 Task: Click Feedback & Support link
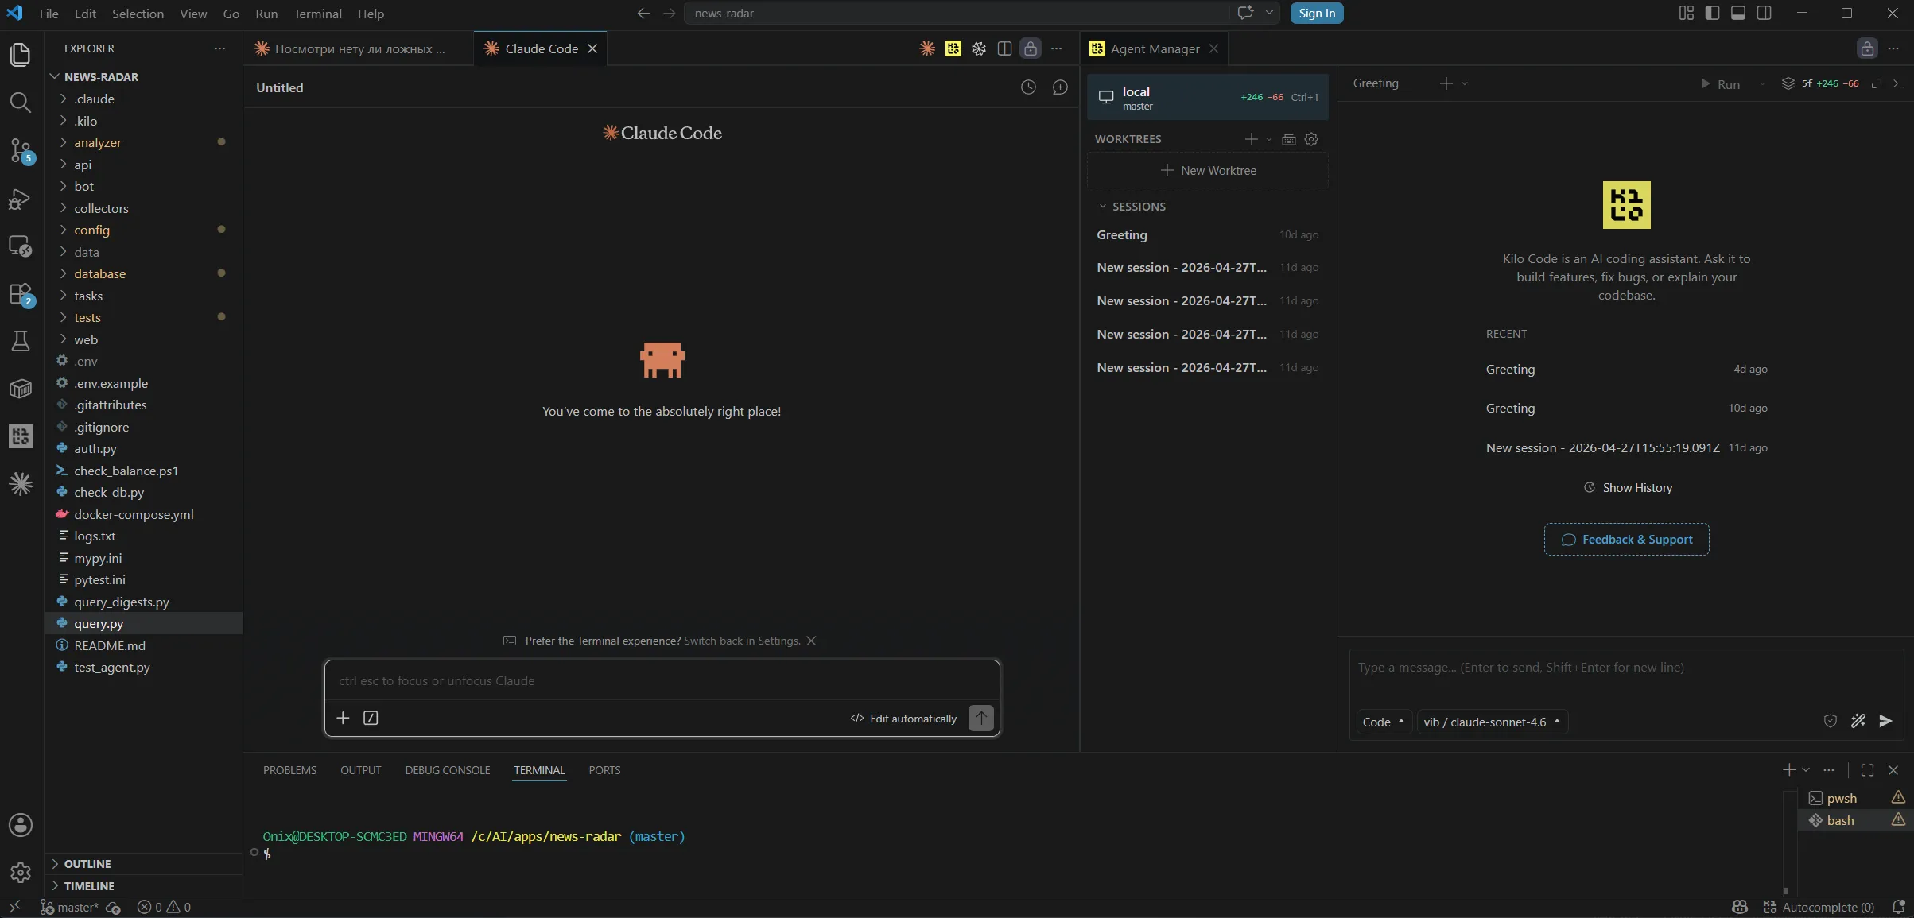point(1626,540)
